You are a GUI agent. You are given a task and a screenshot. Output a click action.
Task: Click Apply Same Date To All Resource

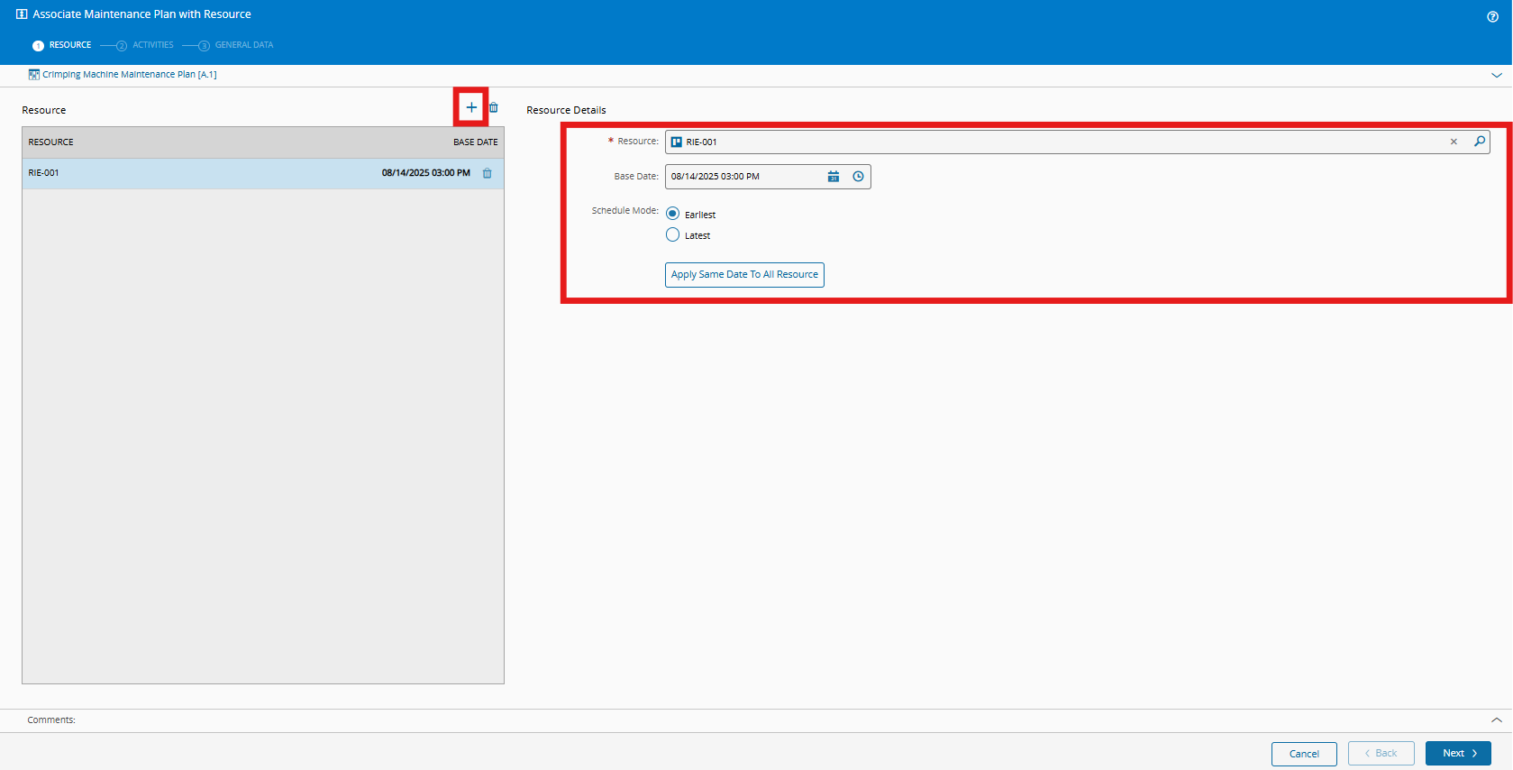[x=744, y=275]
